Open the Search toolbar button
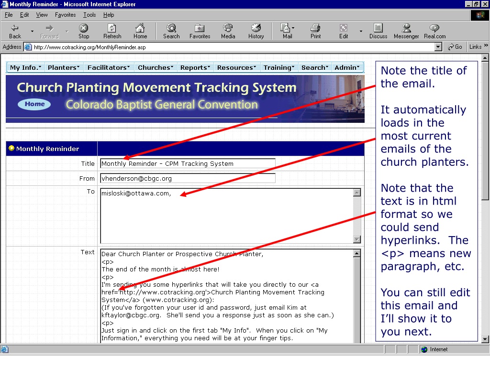The width and height of the screenshot is (490, 367). [x=171, y=31]
